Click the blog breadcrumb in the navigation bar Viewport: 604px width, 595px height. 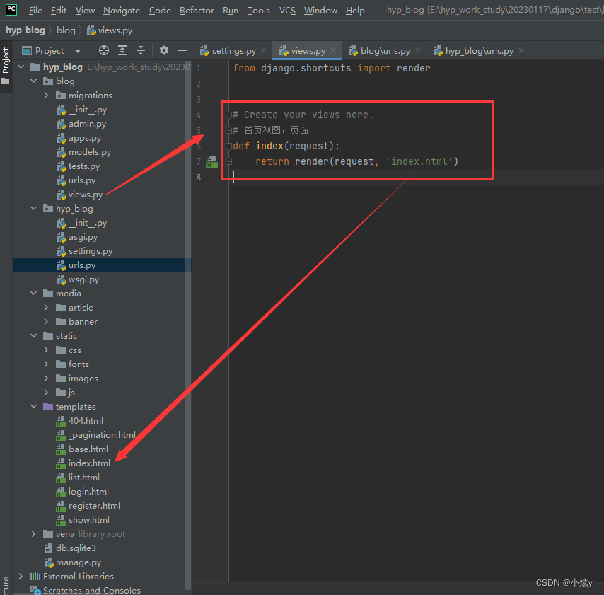coord(66,30)
